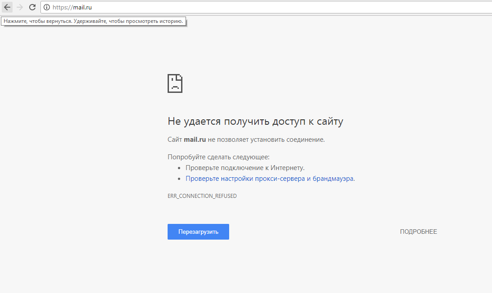492x293 pixels.
Task: Click heading Не удается получить доступ к сайту
Action: (255, 121)
